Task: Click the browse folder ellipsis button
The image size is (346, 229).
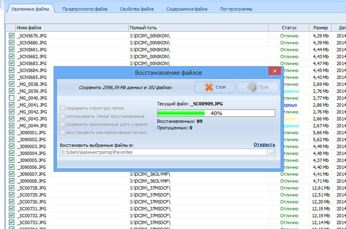Action: pyautogui.click(x=271, y=152)
